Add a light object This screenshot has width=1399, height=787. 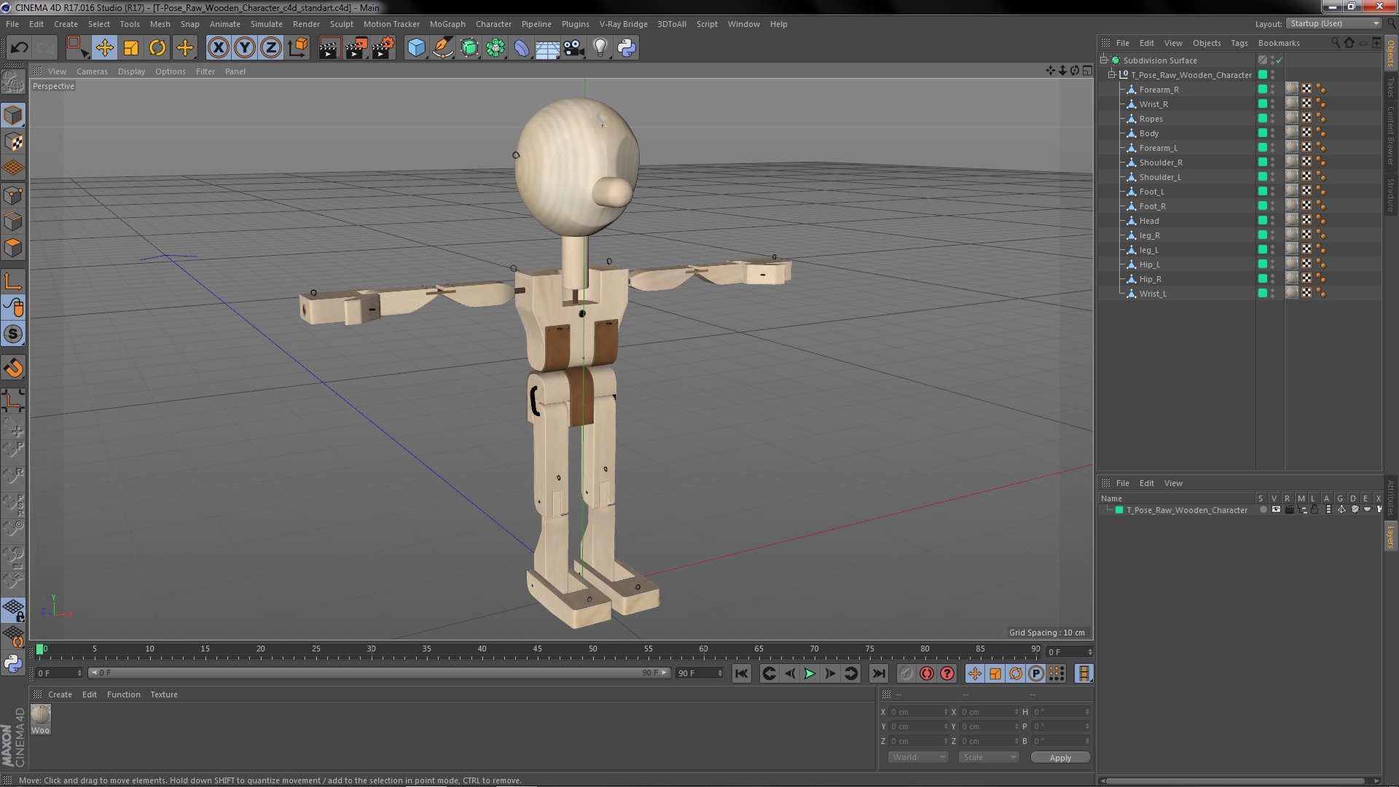click(x=600, y=48)
